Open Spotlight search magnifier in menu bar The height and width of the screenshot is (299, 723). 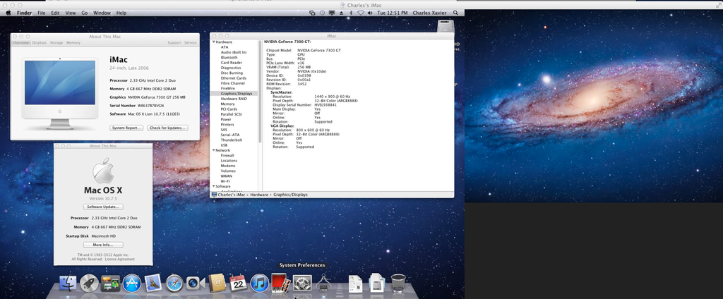[456, 13]
